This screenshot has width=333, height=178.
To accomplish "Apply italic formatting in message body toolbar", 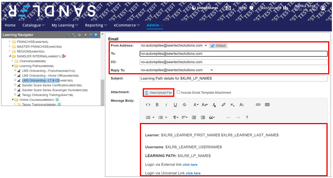I will point(166,105).
